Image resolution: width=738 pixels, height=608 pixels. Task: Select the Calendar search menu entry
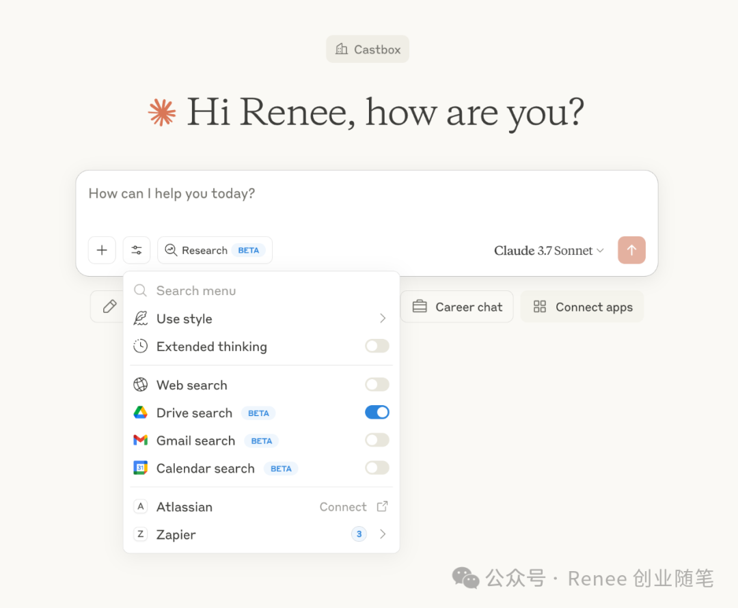pyautogui.click(x=261, y=468)
